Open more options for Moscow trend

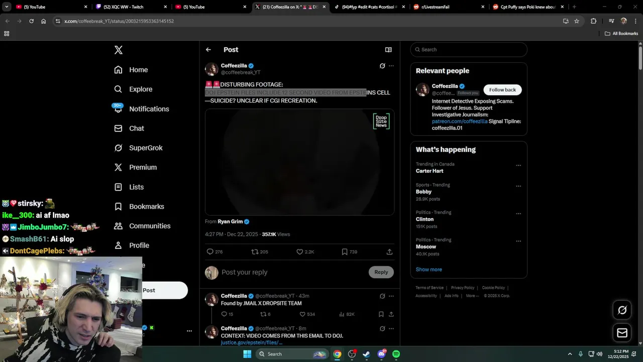coord(518,241)
